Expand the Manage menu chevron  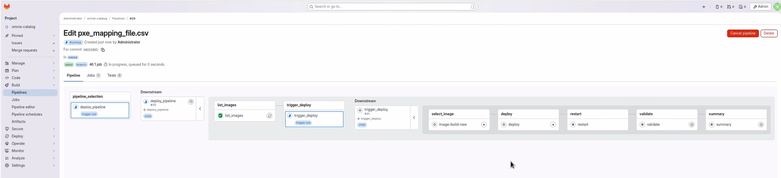(54, 63)
